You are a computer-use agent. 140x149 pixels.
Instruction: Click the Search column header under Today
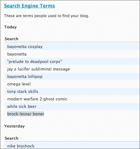pos(12,39)
